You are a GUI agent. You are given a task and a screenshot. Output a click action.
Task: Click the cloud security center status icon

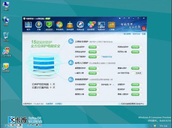pyautogui.click(x=119, y=104)
